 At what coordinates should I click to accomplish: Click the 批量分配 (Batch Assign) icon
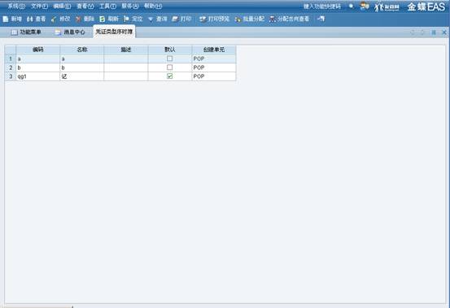[238, 19]
